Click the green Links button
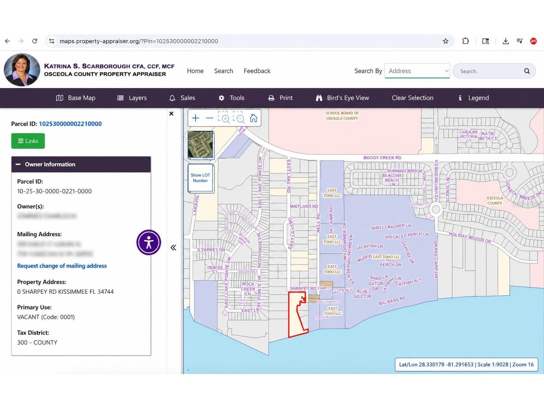This screenshot has height=408, width=544. (28, 141)
